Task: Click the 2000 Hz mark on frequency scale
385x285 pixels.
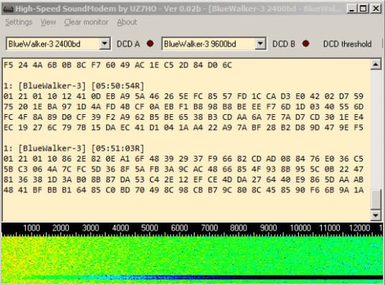Action: pos(60,228)
